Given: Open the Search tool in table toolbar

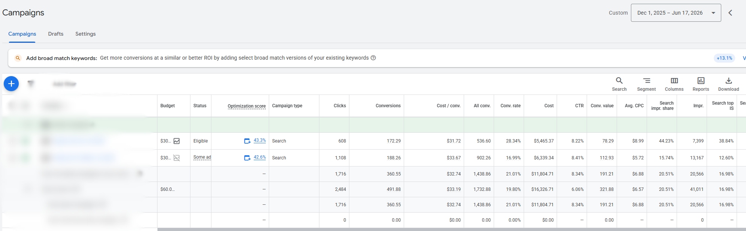Looking at the screenshot, I should (619, 84).
